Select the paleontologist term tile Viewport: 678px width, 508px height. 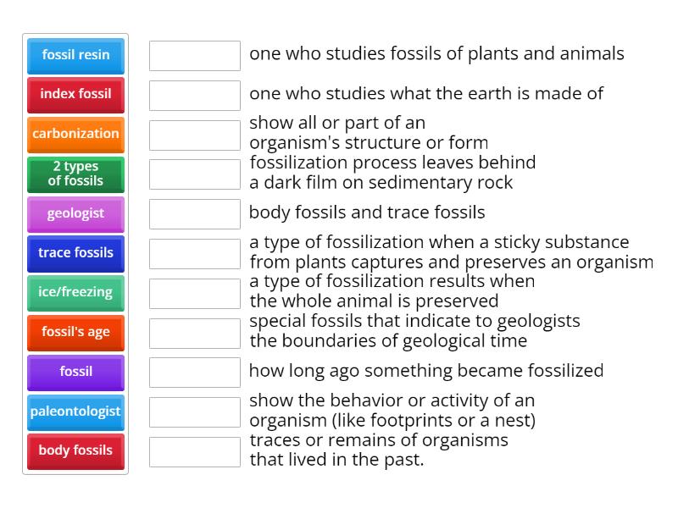tap(75, 411)
